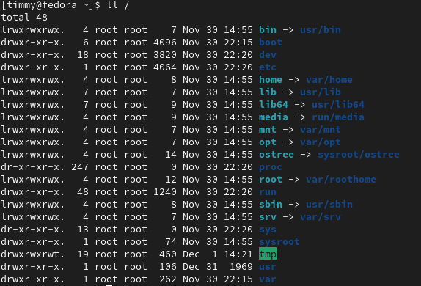Click the highlighted tmp directory name

[268, 254]
